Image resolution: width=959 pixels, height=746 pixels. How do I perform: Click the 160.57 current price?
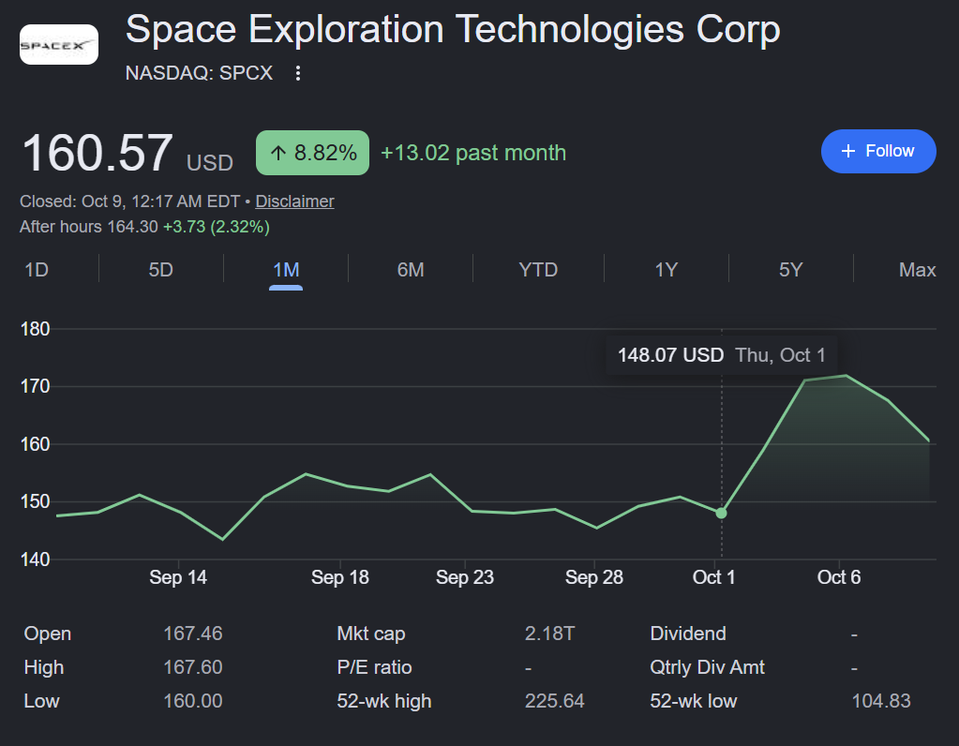point(97,153)
